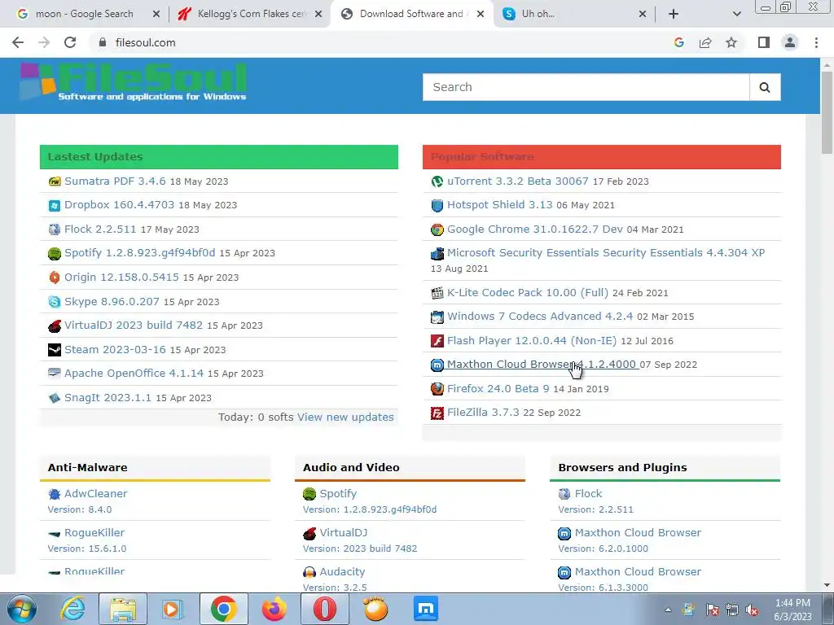
Task: Click the uTorrent icon in Popular Software
Action: point(437,181)
